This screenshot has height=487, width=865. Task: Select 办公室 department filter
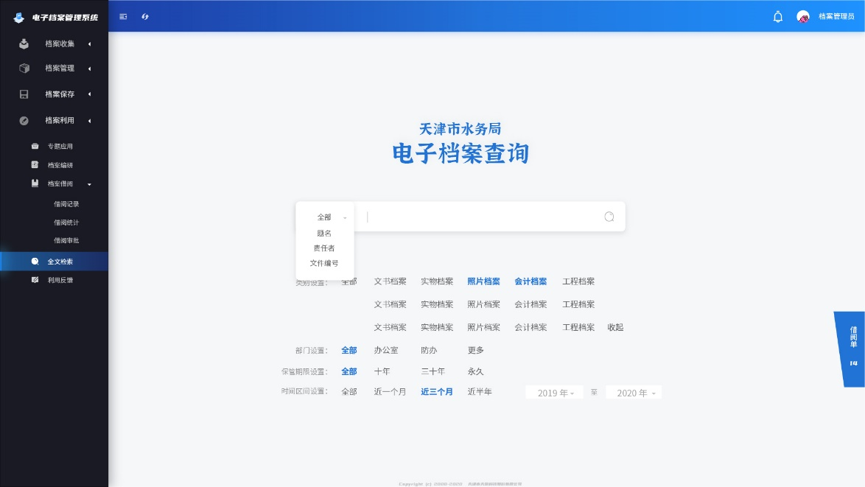(386, 350)
